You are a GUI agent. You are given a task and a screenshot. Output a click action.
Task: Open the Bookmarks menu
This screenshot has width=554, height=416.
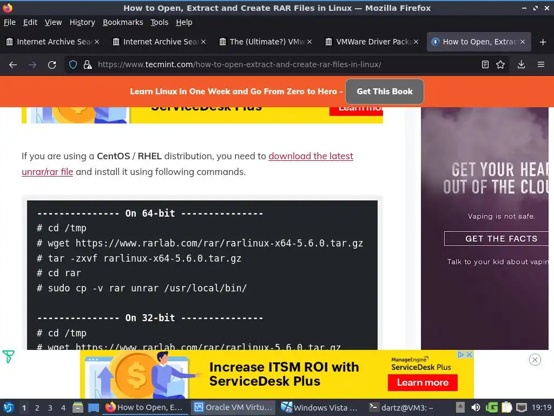coord(123,22)
